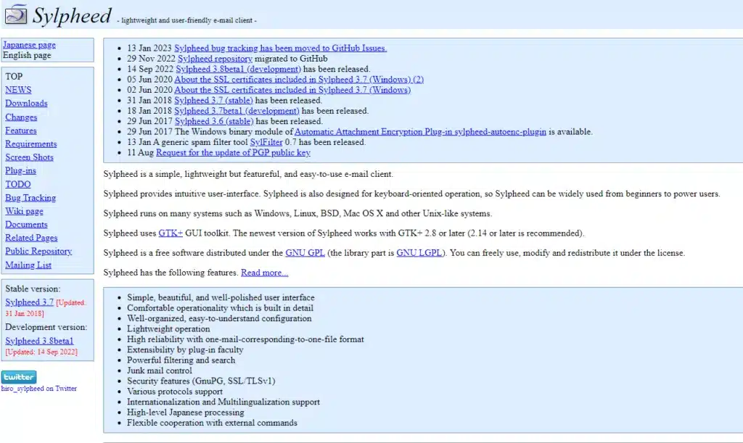Open the Japanese page link
743x443 pixels.
click(x=29, y=44)
